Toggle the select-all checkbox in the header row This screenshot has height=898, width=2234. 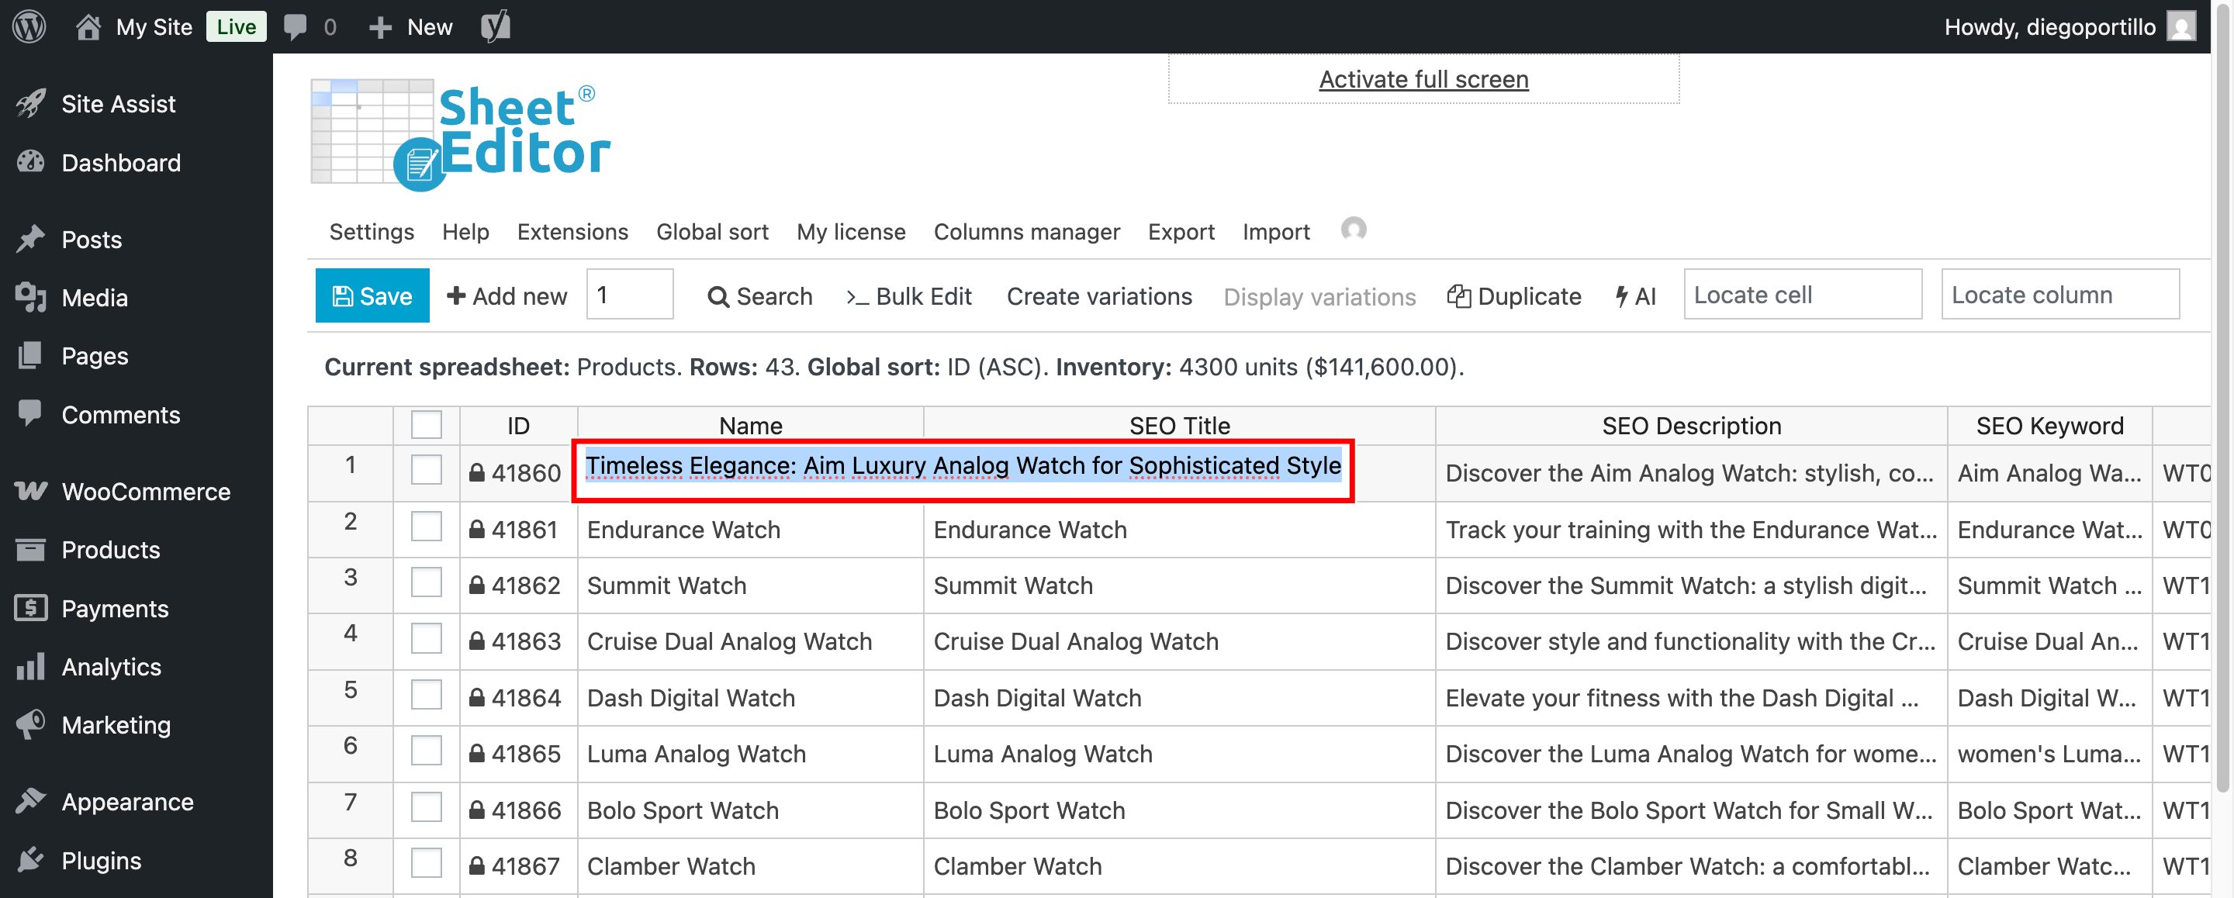pos(425,425)
